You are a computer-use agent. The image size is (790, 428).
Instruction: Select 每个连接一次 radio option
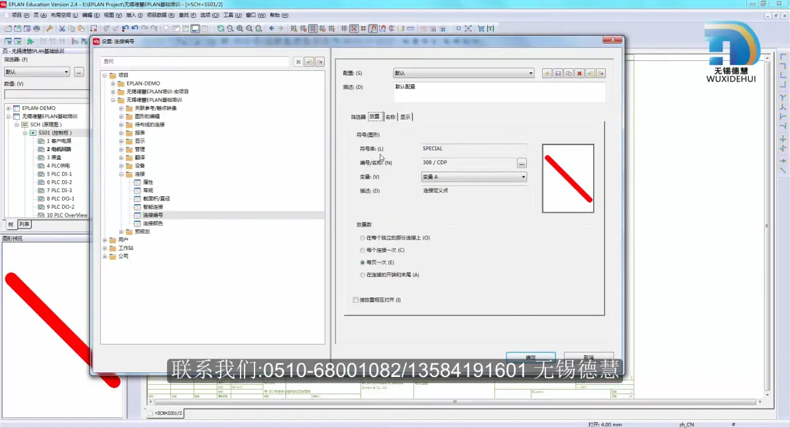pyautogui.click(x=363, y=250)
